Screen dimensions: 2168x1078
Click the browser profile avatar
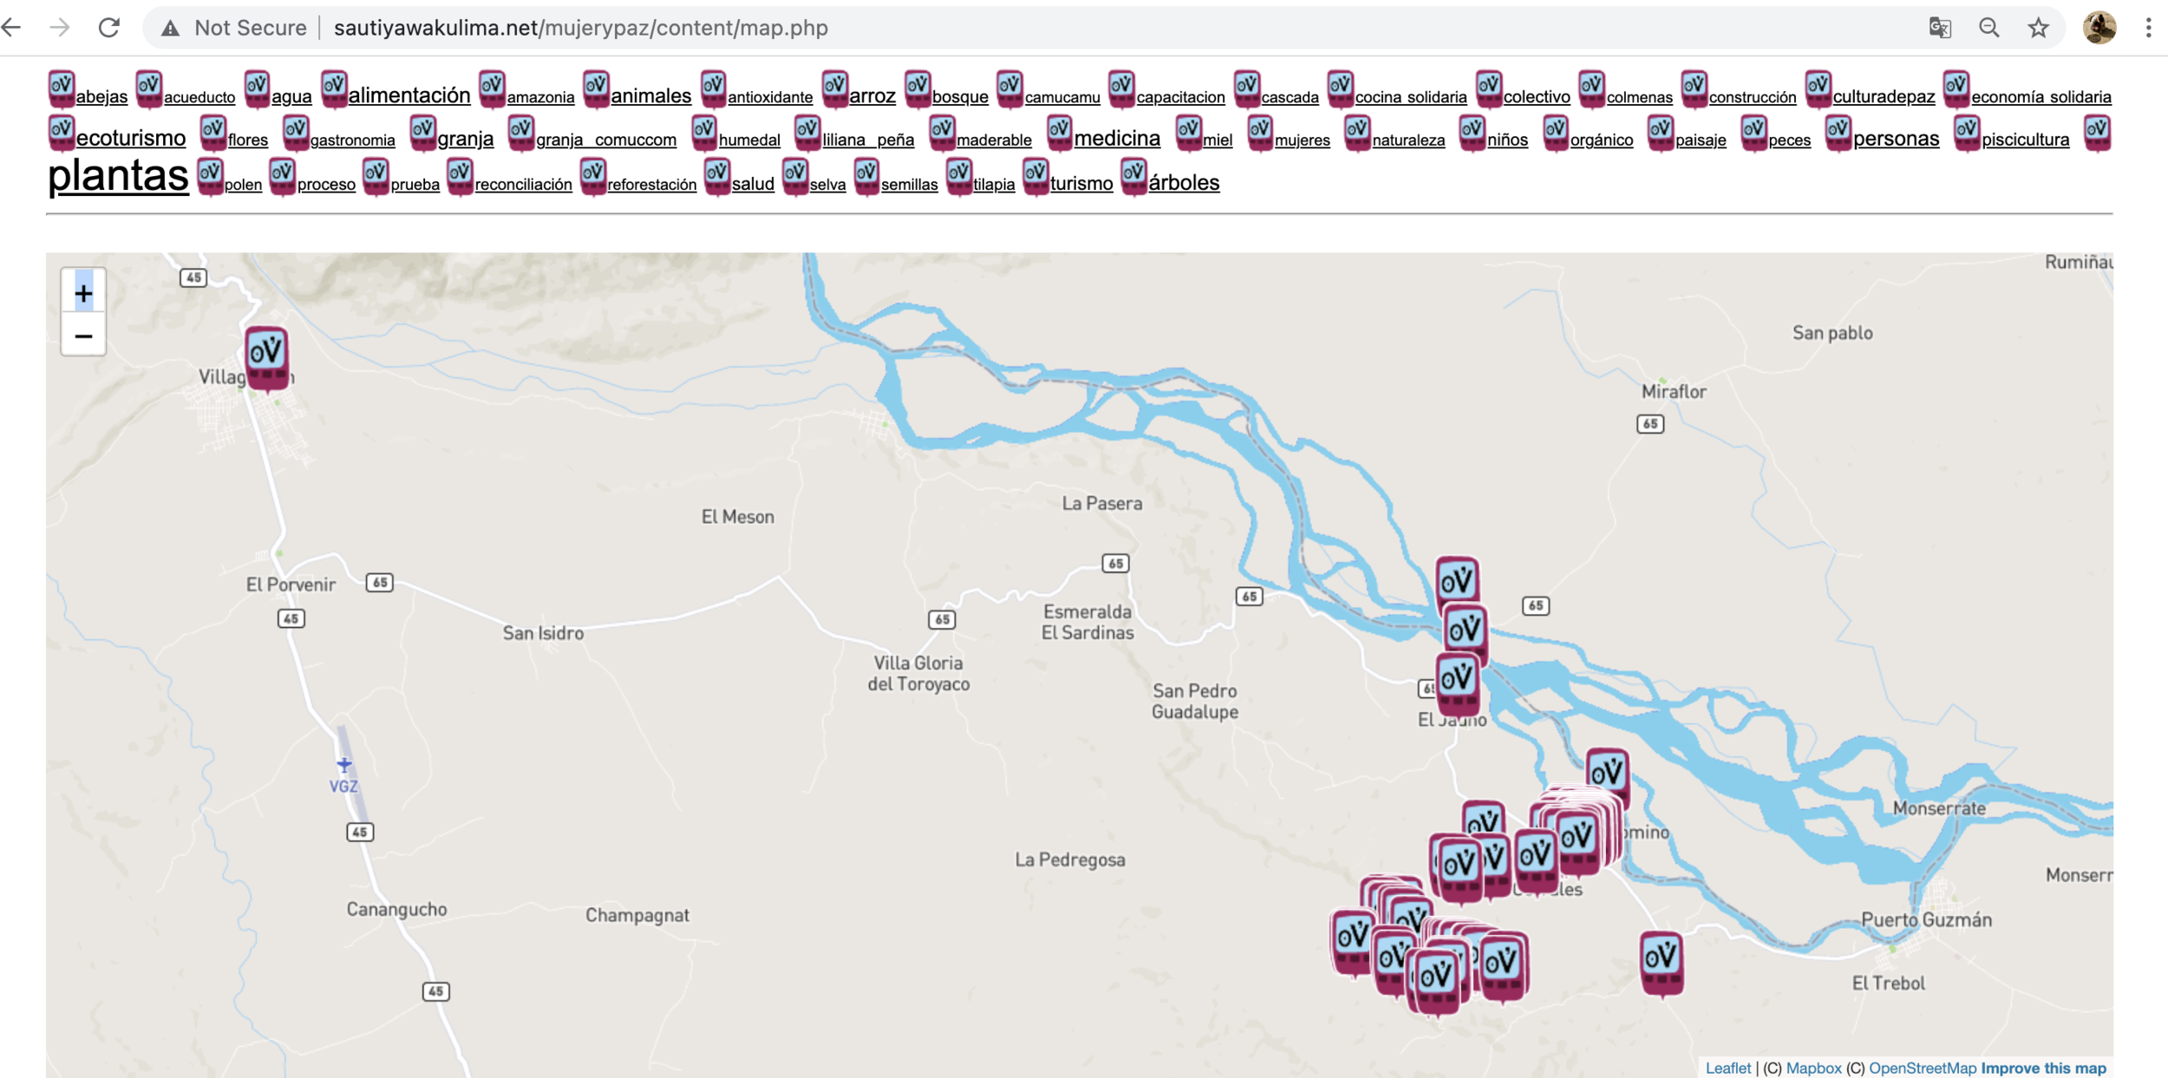pyautogui.click(x=2100, y=27)
